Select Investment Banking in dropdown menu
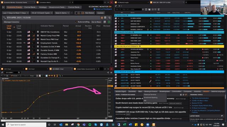 [x=150, y=97]
